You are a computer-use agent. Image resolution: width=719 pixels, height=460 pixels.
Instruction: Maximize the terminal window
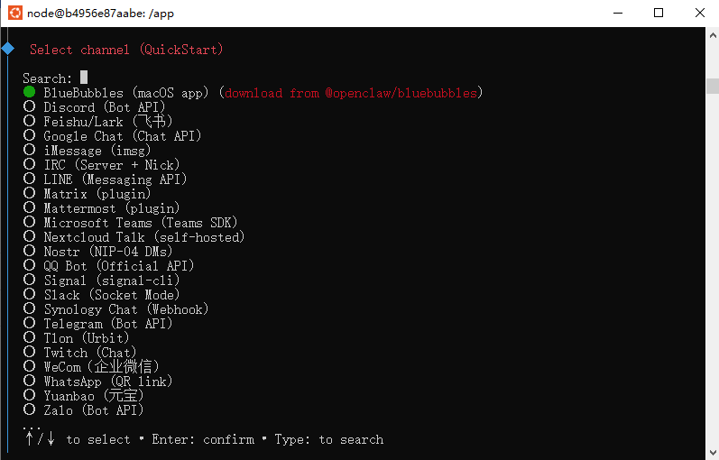[659, 13]
